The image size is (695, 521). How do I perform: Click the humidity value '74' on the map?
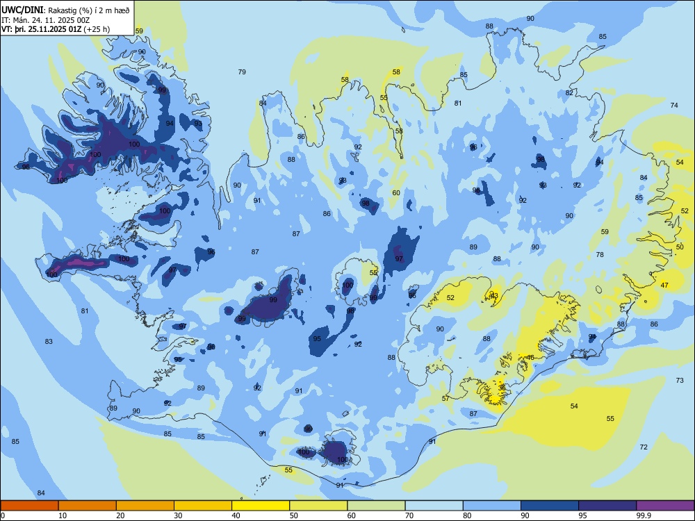pyautogui.click(x=674, y=105)
